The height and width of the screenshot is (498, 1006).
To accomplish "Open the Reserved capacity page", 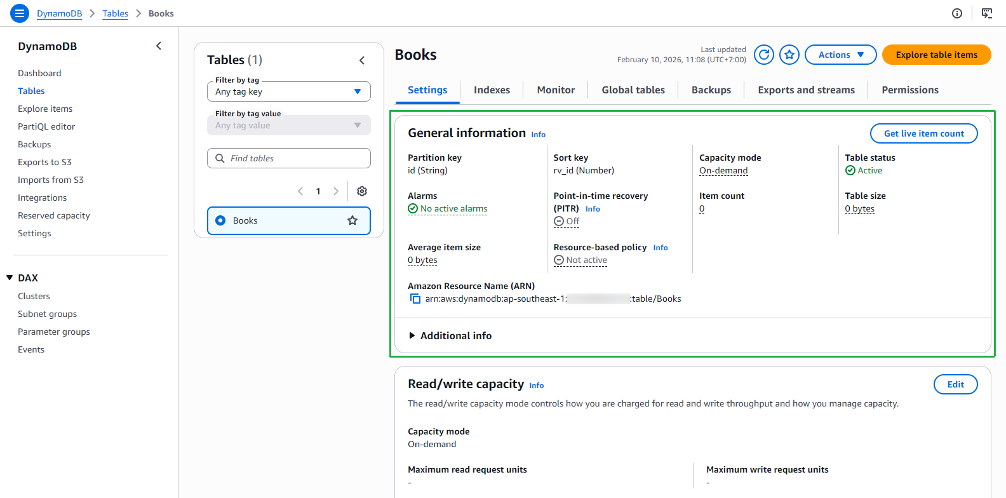I will [x=54, y=215].
